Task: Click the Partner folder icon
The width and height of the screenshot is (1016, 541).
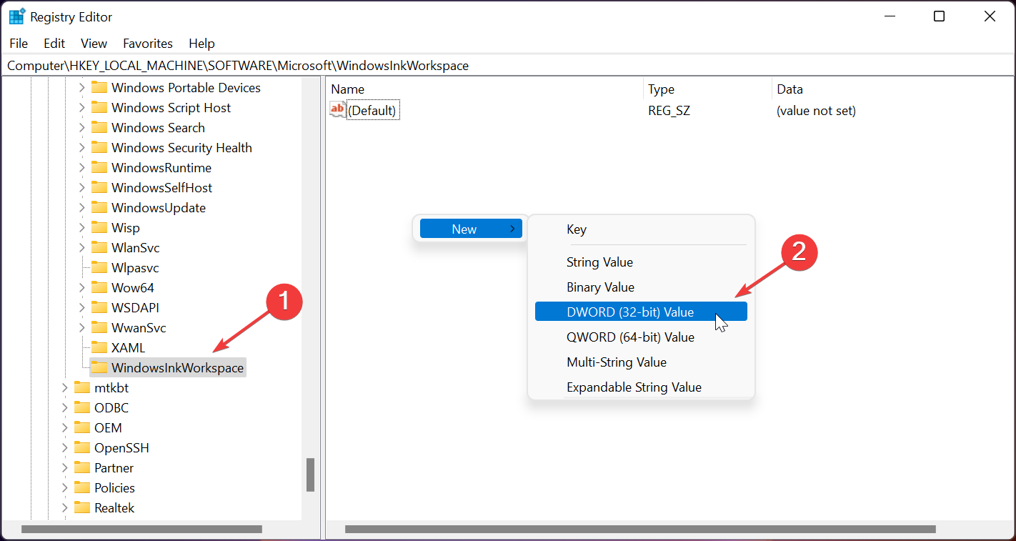Action: coord(82,467)
